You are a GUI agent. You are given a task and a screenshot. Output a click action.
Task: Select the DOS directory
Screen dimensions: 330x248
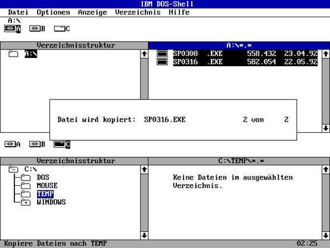pyautogui.click(x=43, y=177)
